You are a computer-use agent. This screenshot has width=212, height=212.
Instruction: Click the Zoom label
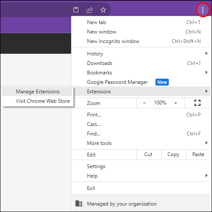(93, 103)
